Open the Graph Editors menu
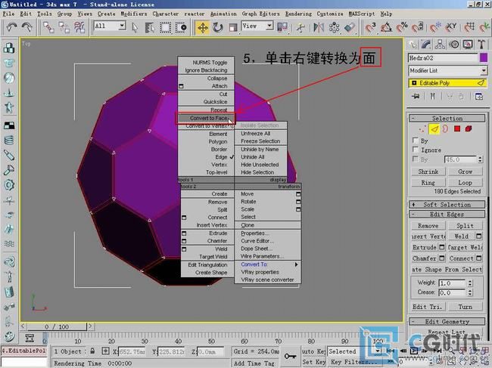This screenshot has height=368, width=492. (x=260, y=14)
